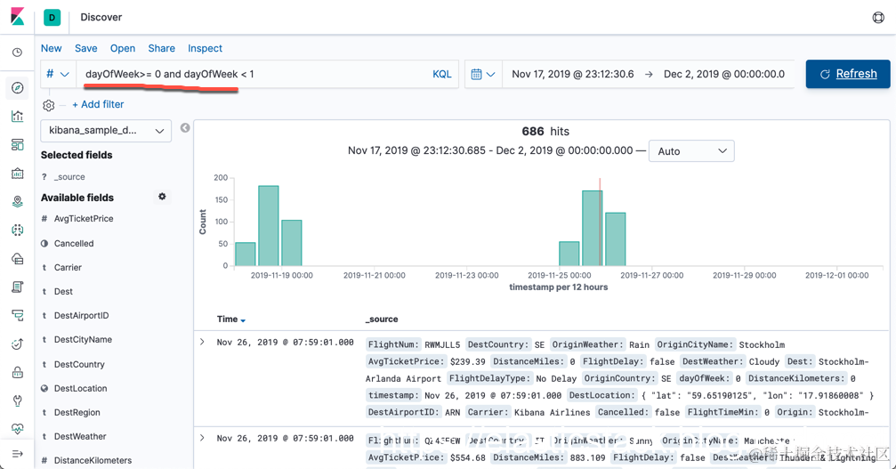This screenshot has width=896, height=469.
Task: Open Dashboard icon in sidebar
Action: coord(18,144)
